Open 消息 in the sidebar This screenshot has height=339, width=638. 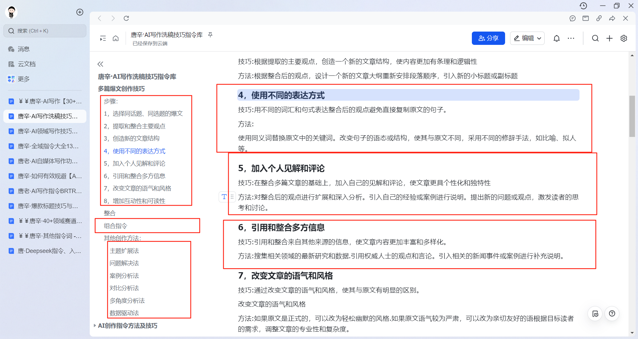click(x=45, y=49)
